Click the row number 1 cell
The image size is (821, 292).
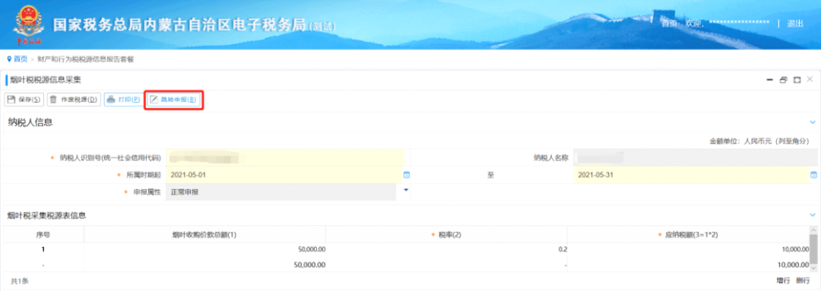43,249
